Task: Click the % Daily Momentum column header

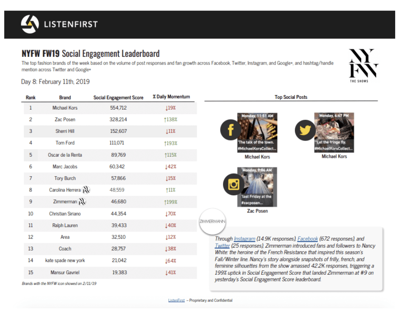Action: pyautogui.click(x=171, y=97)
